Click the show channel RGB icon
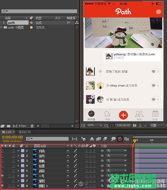Viewport: 167px width, 190px height. (146, 125)
